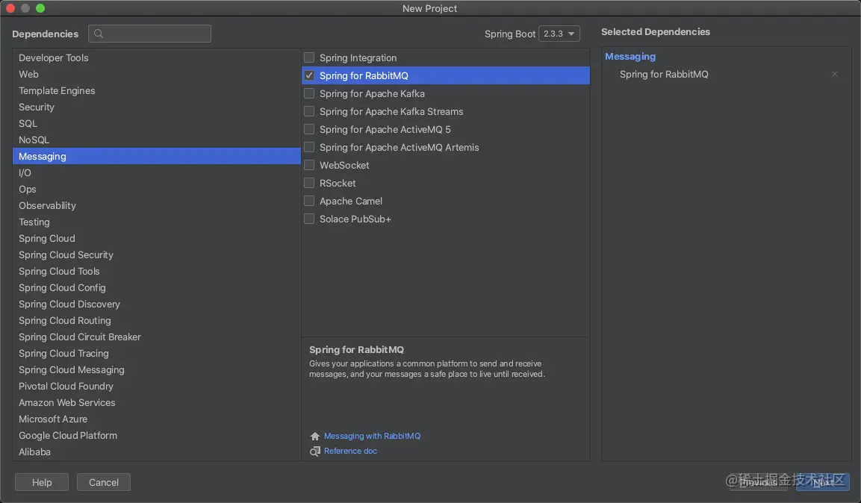Check the Spring Integration option
Image resolution: width=861 pixels, height=503 pixels.
point(309,57)
